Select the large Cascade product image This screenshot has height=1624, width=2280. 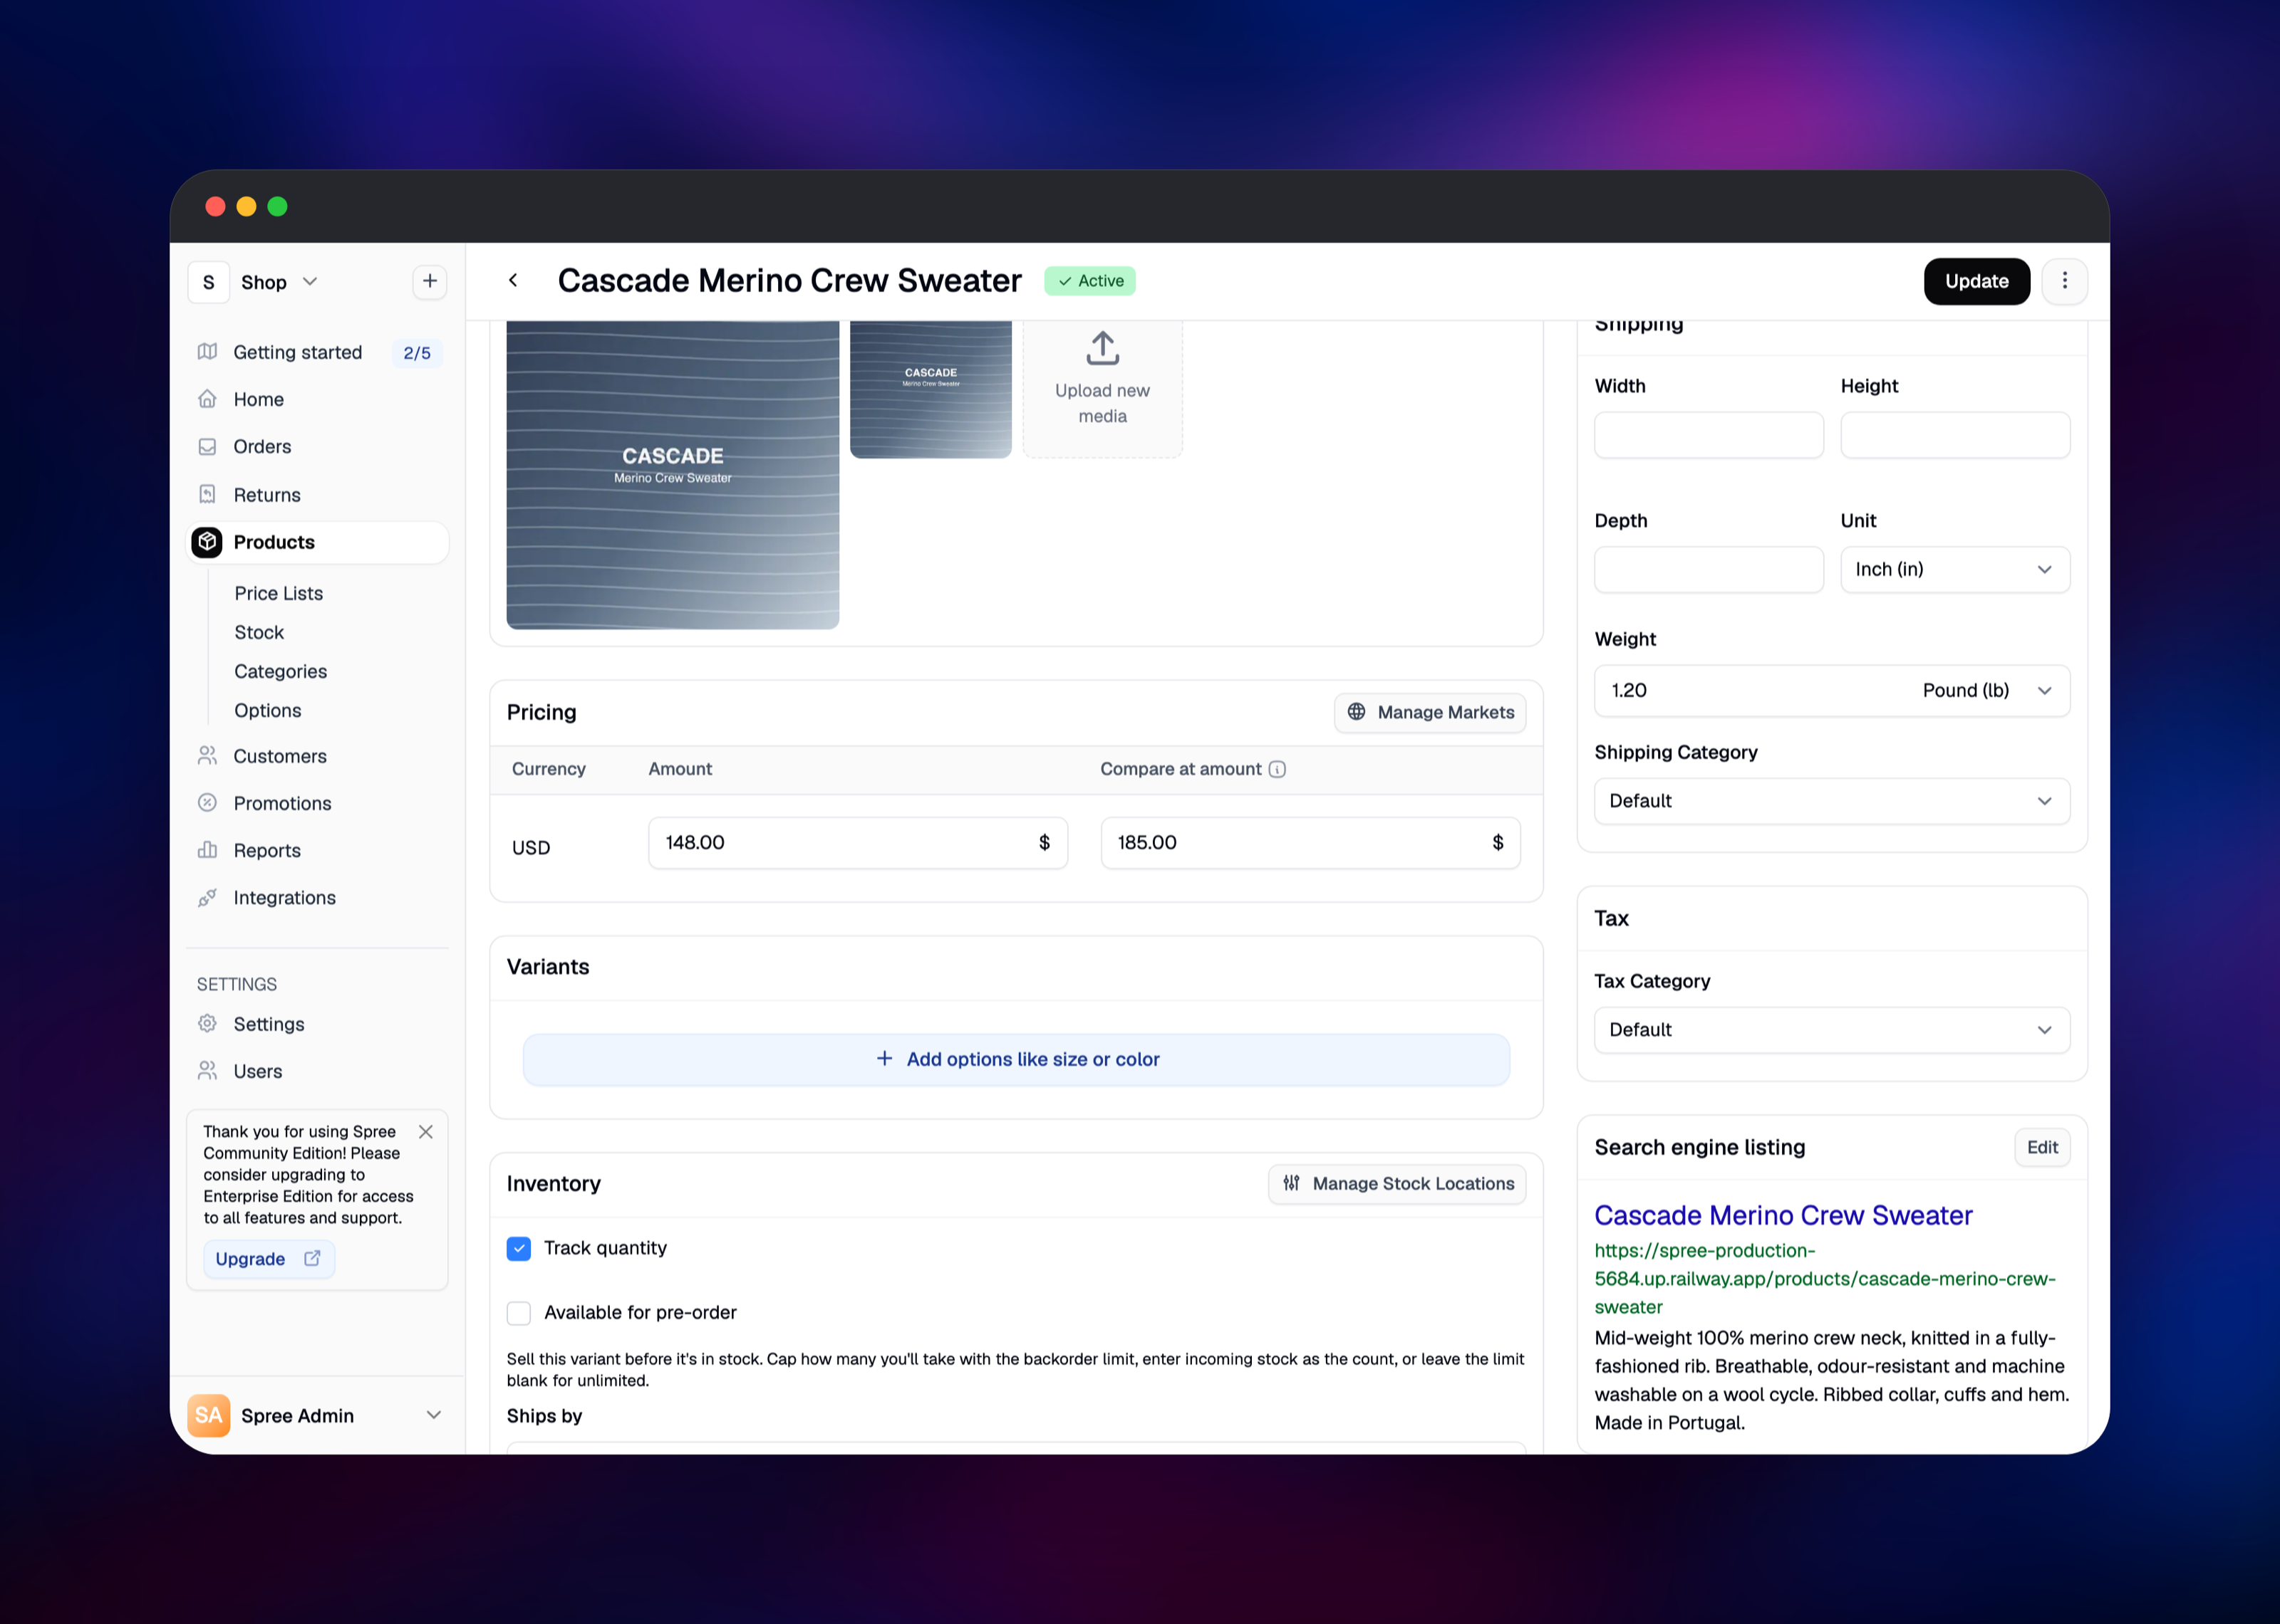tap(673, 475)
